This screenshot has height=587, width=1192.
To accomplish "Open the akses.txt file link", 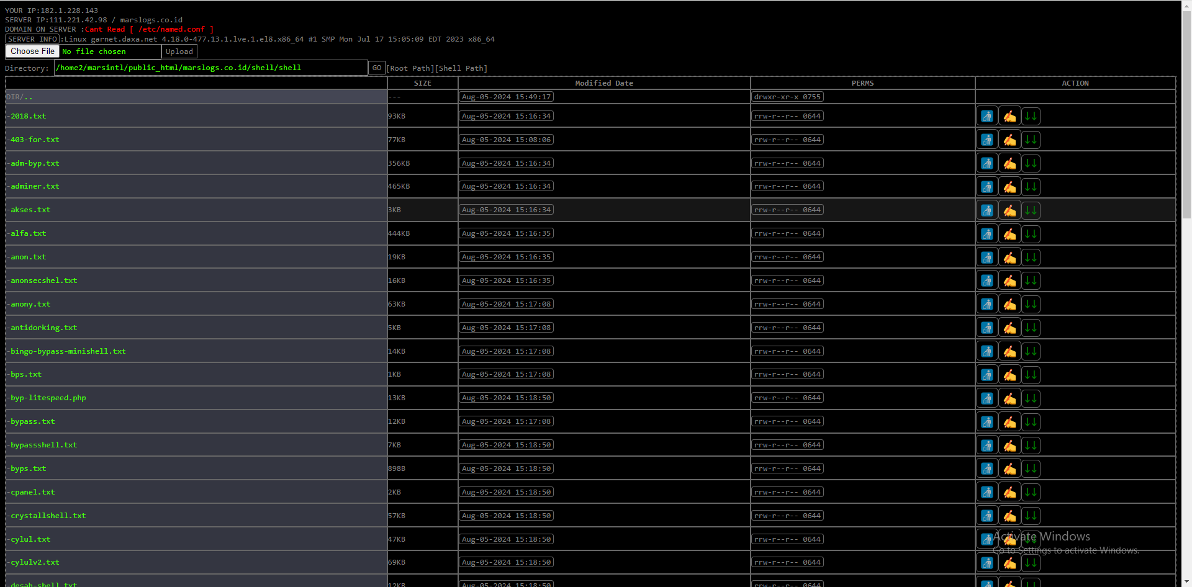I will point(30,210).
